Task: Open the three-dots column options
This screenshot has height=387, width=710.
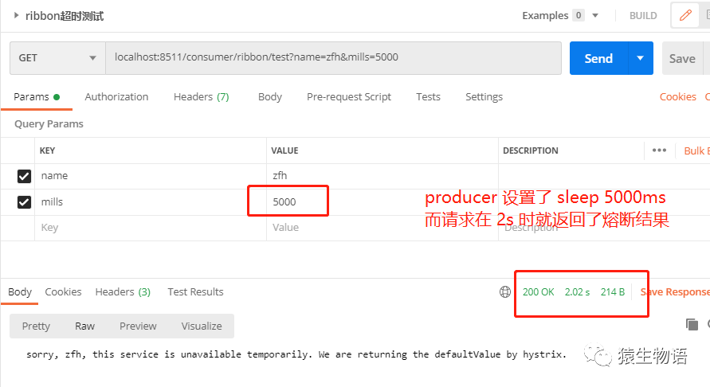Action: tap(659, 150)
